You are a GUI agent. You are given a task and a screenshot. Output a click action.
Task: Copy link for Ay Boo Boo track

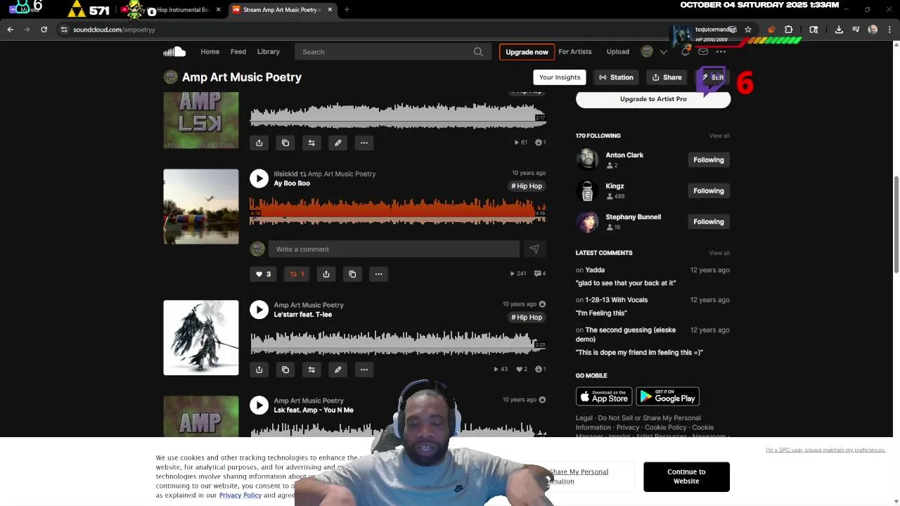click(x=352, y=274)
